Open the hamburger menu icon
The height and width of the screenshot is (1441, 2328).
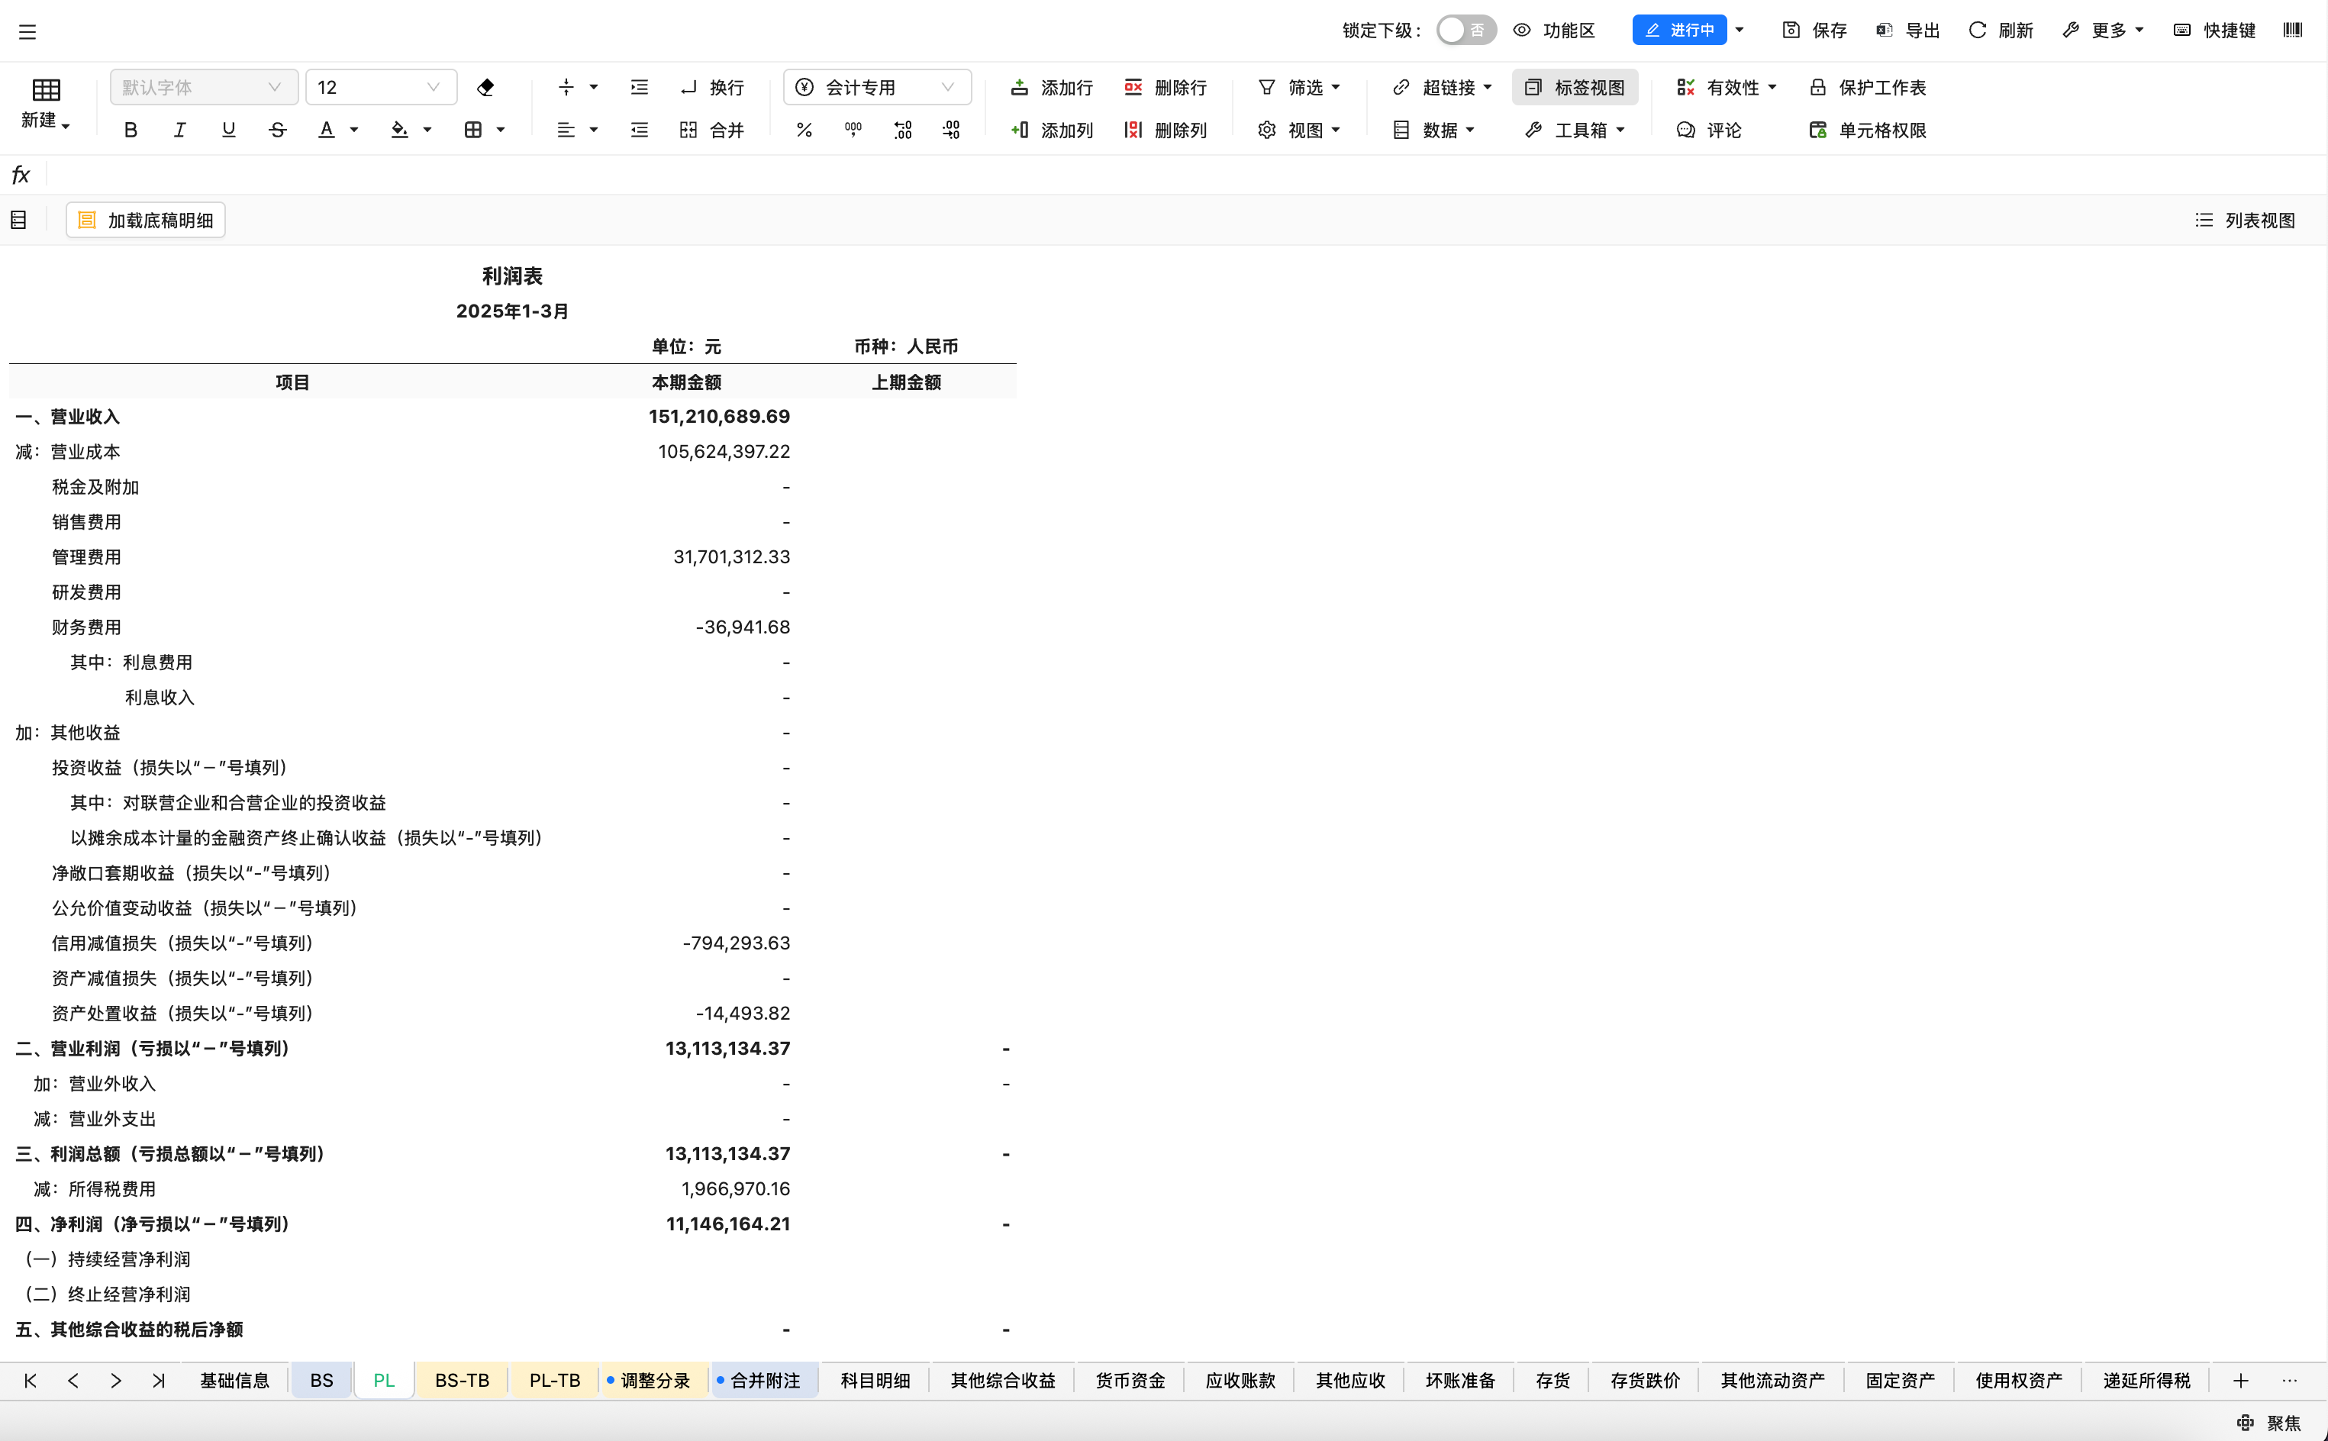coord(27,31)
